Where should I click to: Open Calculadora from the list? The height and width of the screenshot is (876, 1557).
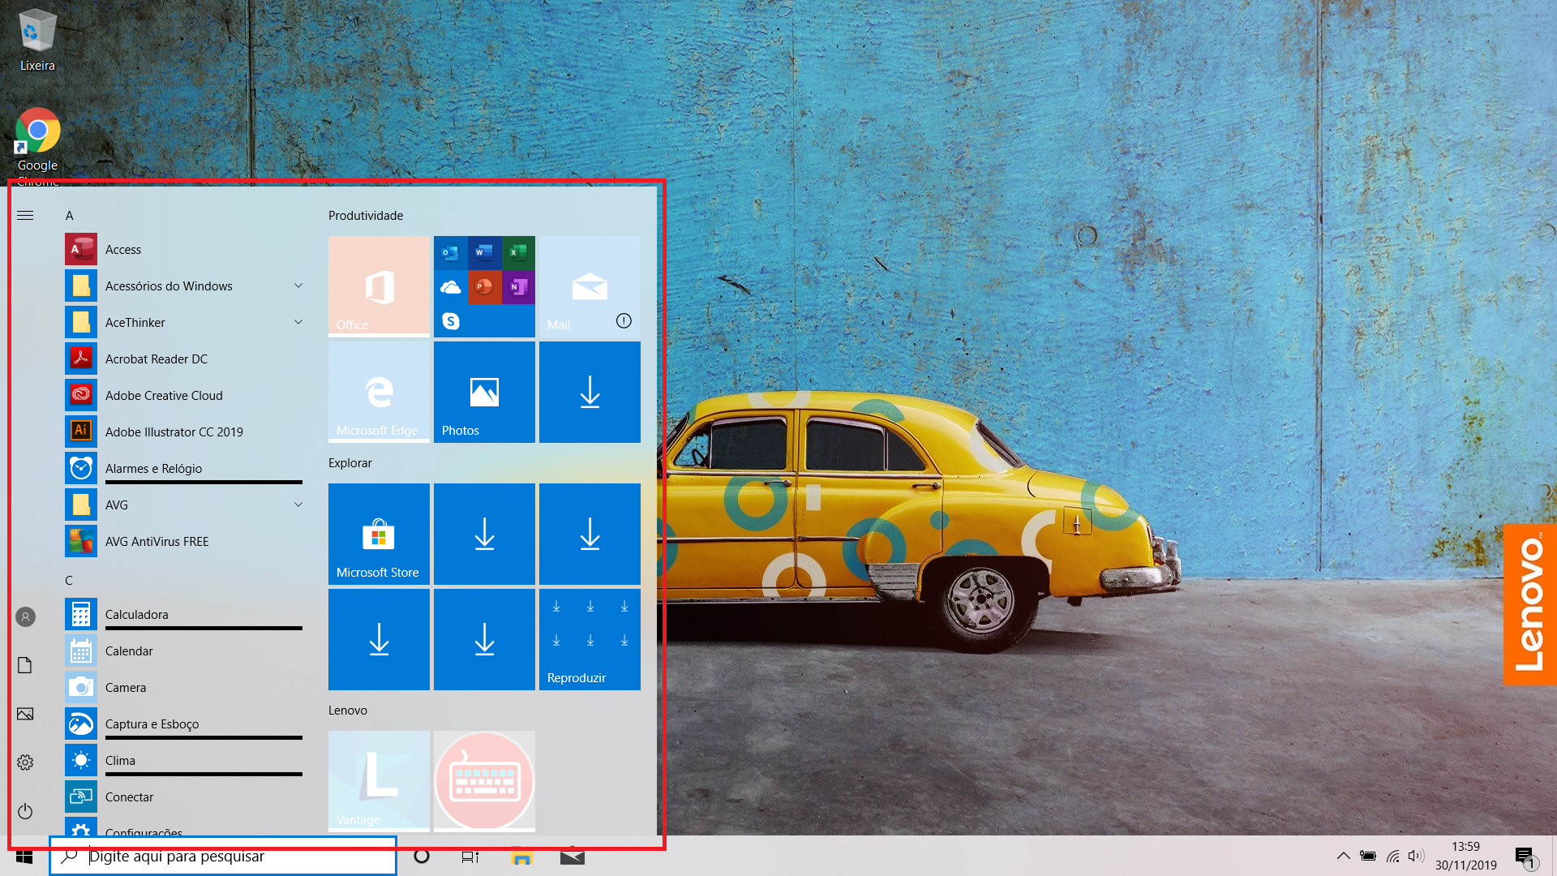136,615
